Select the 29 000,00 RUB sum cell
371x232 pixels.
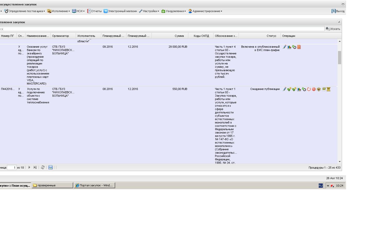point(178,47)
